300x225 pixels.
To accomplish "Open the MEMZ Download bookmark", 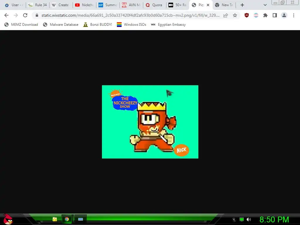I will [x=21, y=25].
